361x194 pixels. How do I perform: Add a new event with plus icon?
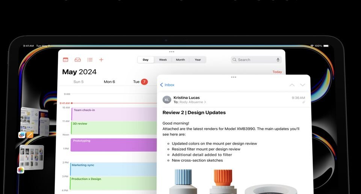click(101, 60)
